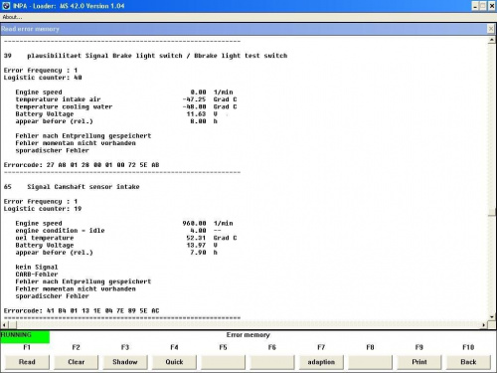Viewport: 497px width, 373px height.
Task: Click the vertical scrollbar up arrow
Action: point(492,41)
